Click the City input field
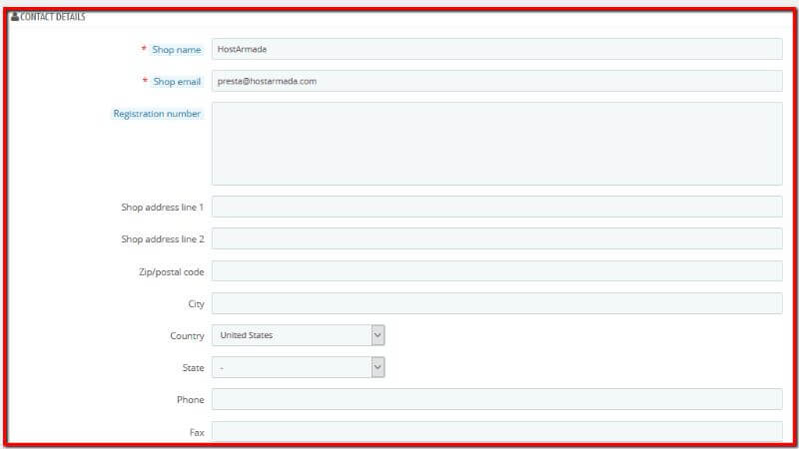 [x=496, y=303]
